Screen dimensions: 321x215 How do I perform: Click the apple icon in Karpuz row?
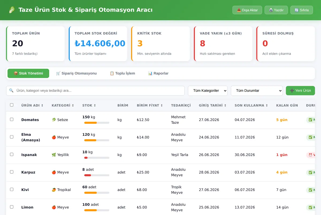point(54,172)
